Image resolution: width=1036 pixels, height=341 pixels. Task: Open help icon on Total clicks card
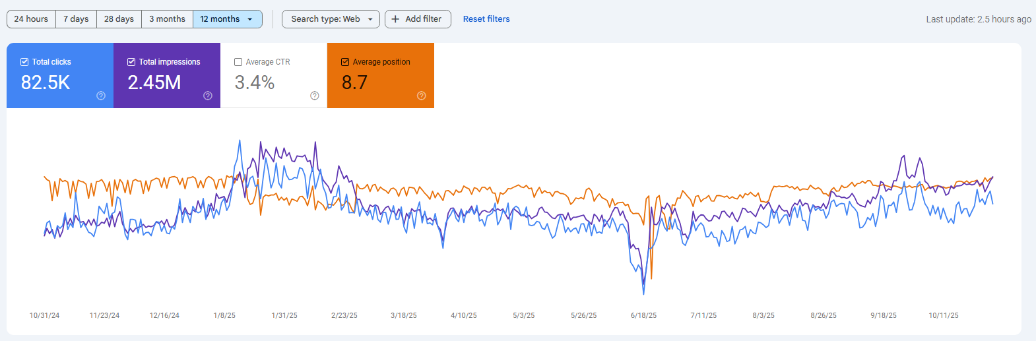tap(101, 96)
